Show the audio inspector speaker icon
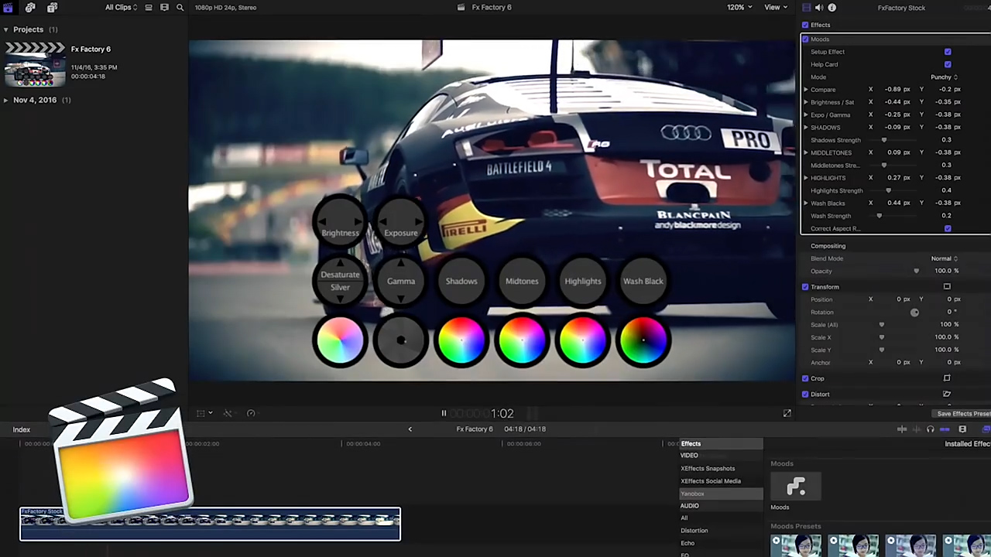 pos(819,8)
